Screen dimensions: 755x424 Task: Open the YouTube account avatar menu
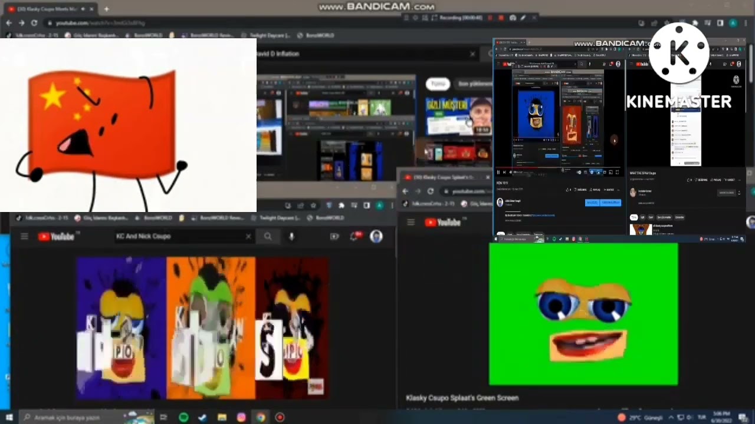[x=376, y=236]
